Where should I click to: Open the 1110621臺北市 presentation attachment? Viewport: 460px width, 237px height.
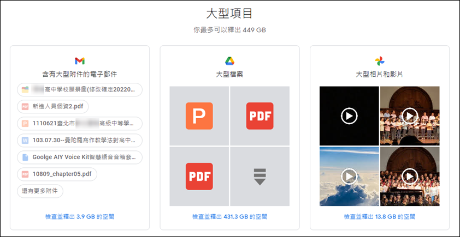pyautogui.click(x=80, y=124)
